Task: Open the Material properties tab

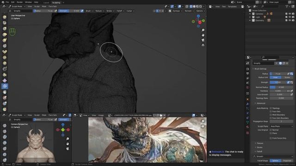Action: pyautogui.click(x=247, y=127)
